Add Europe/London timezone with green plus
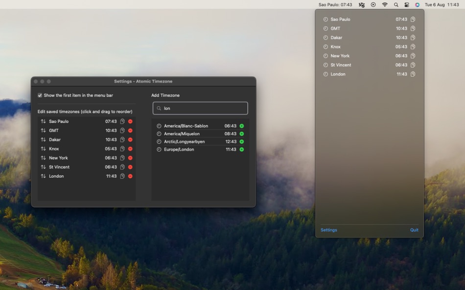Viewport: 465px width, 290px height. 242,149
